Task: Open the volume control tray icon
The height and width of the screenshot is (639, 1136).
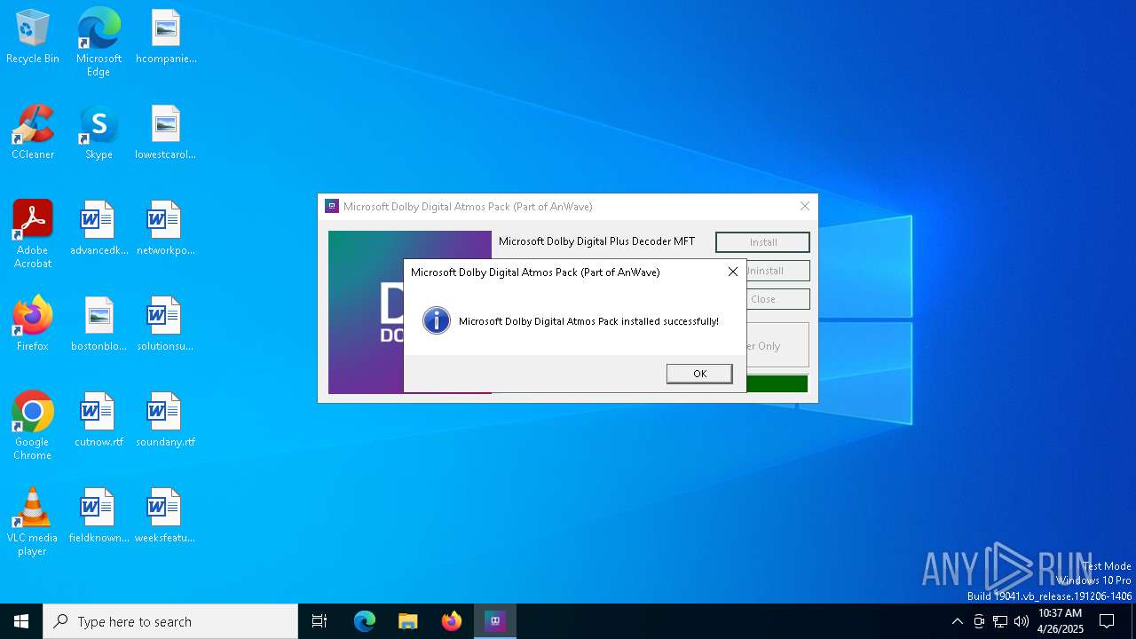Action: (x=1022, y=621)
